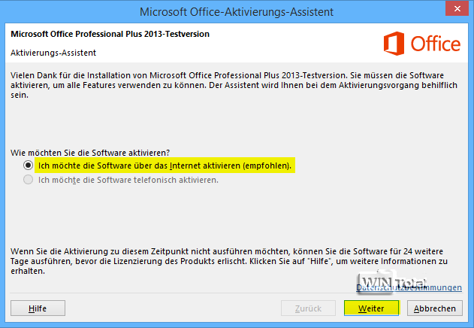This screenshot has width=474, height=328.
Task: Click the 'über das Internet aktivieren' option label
Action: pos(164,165)
